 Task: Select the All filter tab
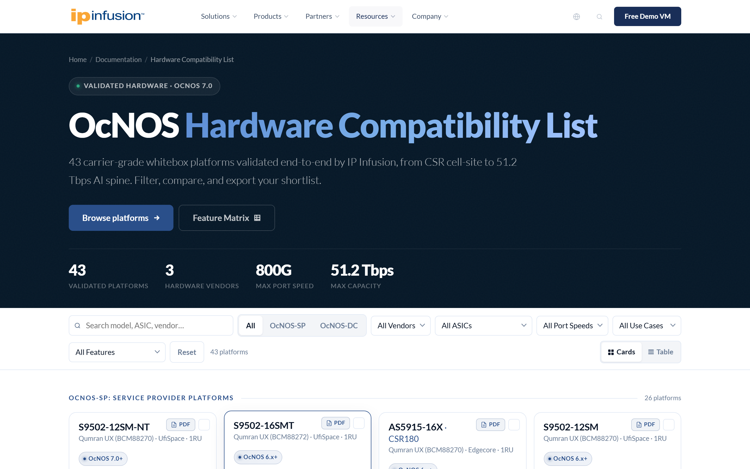[x=251, y=325]
